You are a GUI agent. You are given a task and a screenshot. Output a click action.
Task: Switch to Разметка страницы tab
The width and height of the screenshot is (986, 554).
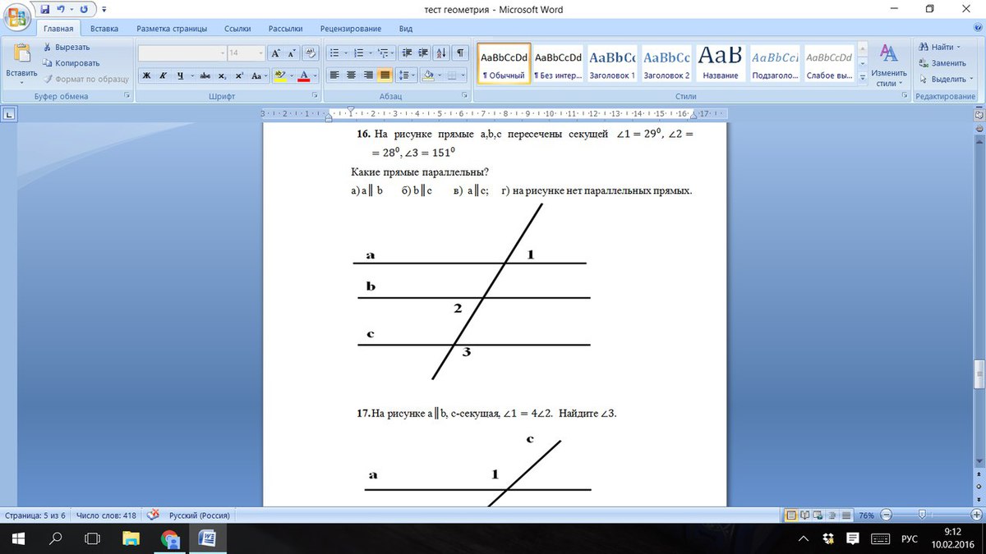point(172,29)
